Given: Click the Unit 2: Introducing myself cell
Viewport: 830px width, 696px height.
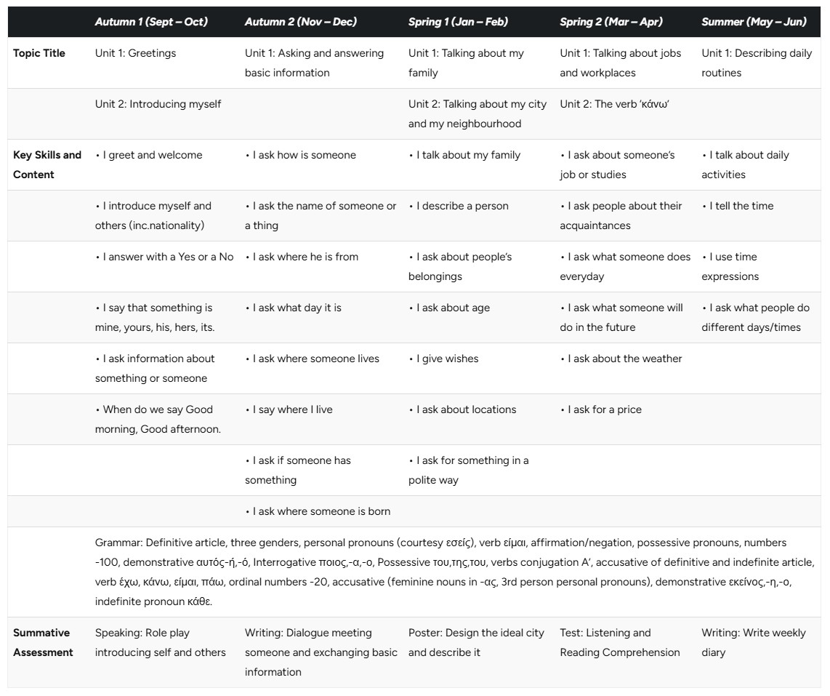Looking at the screenshot, I should coord(158,104).
